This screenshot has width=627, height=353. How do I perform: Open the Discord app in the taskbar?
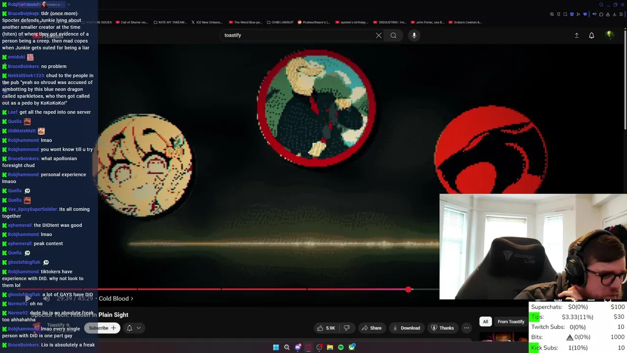(x=298, y=348)
